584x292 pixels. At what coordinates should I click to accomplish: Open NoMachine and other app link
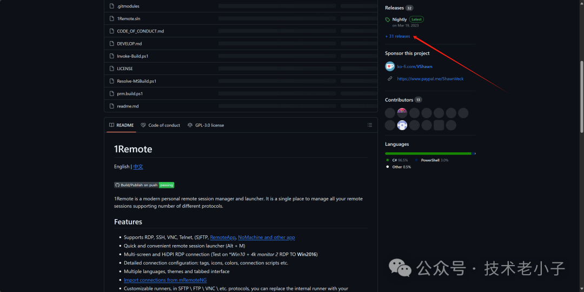[x=266, y=237]
